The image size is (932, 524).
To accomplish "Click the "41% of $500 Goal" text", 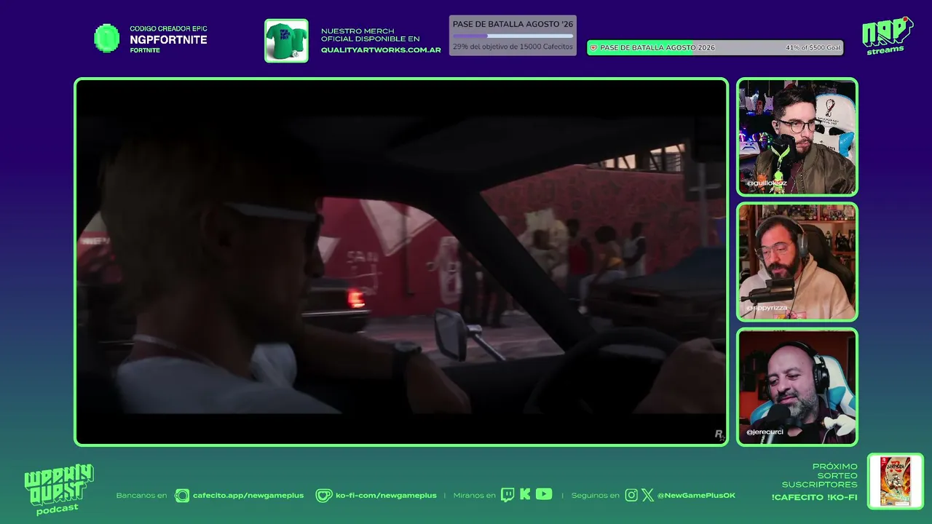I will point(813,48).
